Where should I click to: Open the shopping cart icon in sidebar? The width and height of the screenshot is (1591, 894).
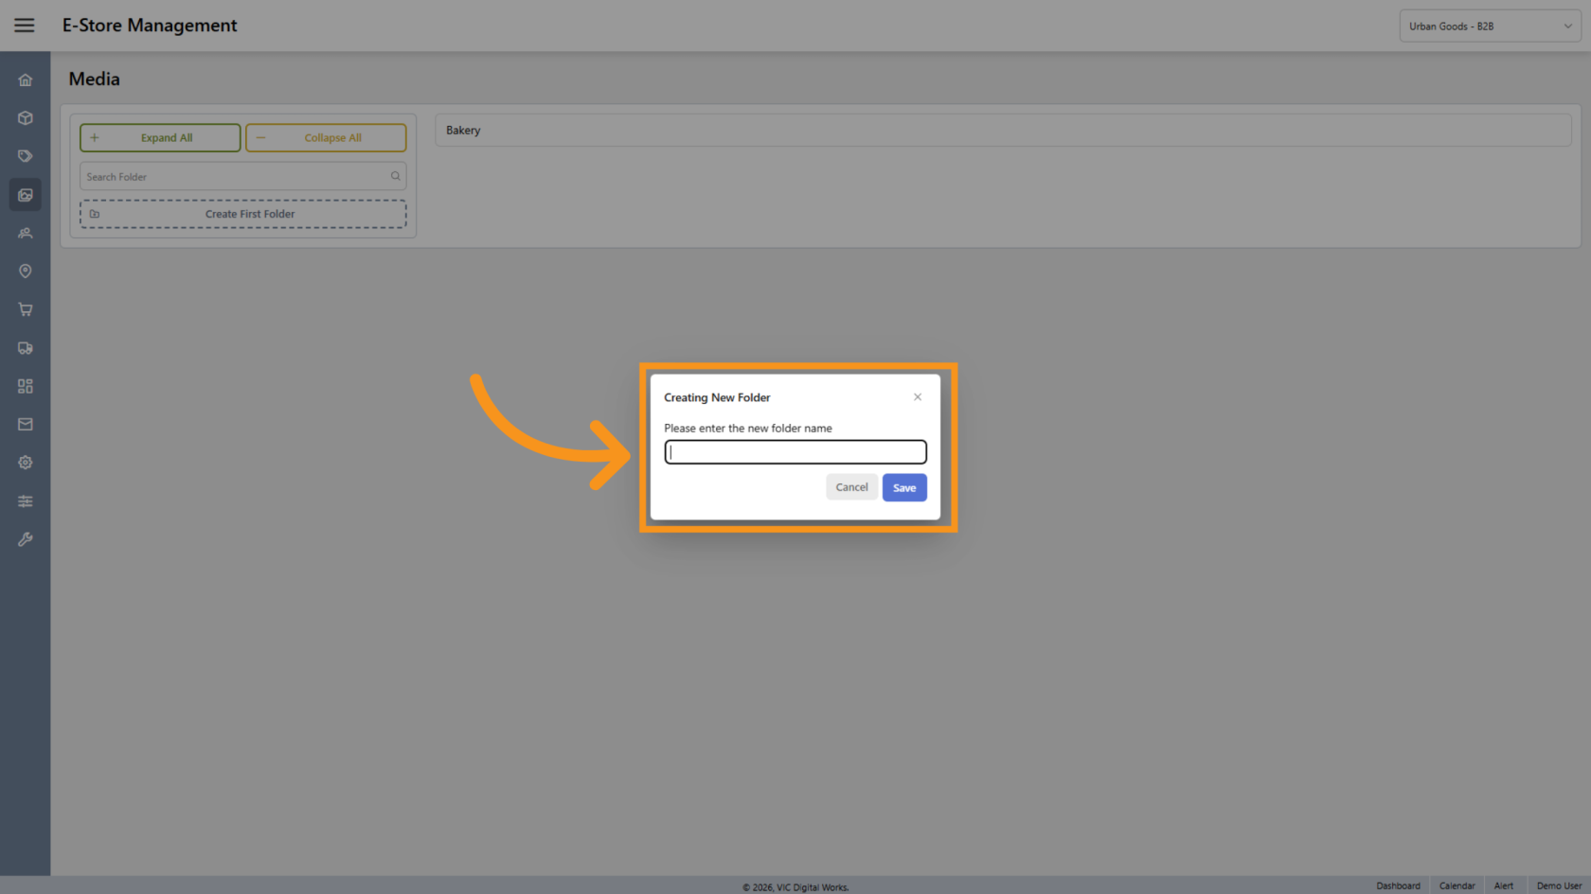coord(26,309)
